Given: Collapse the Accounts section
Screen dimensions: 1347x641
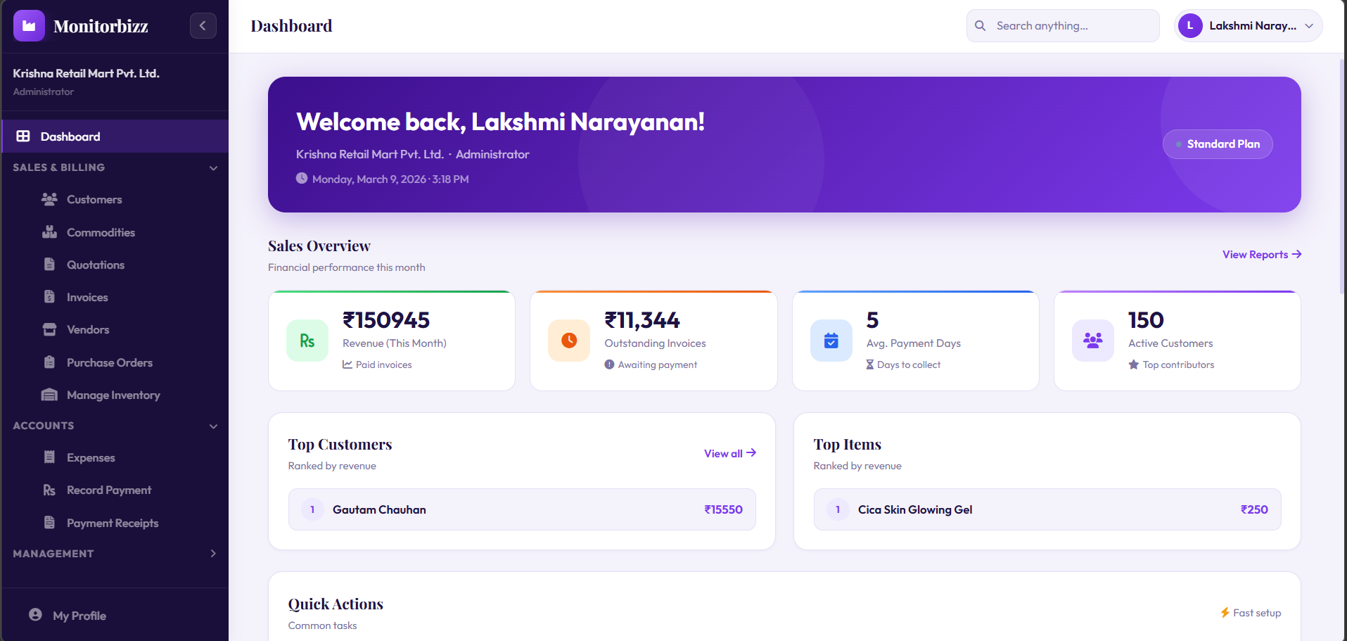Looking at the screenshot, I should (x=212, y=426).
